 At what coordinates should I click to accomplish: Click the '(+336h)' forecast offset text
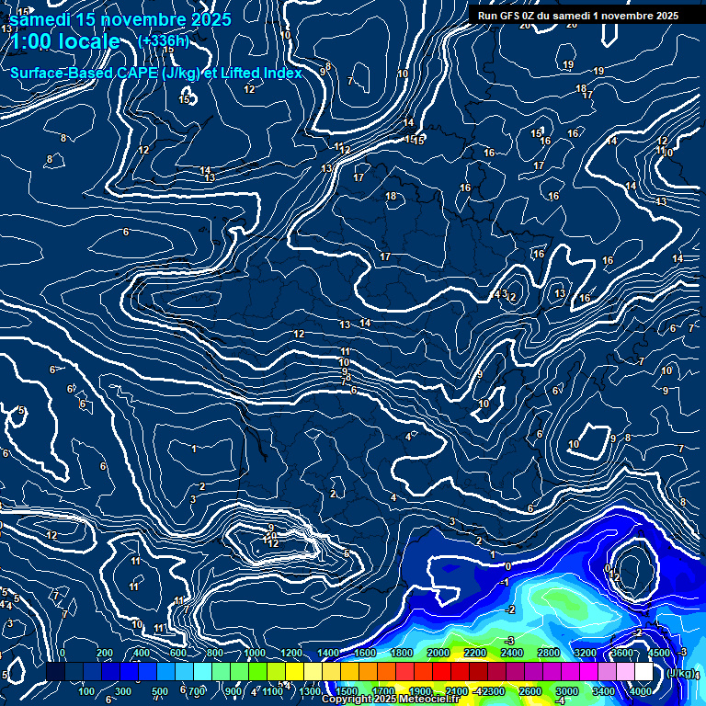(x=164, y=41)
